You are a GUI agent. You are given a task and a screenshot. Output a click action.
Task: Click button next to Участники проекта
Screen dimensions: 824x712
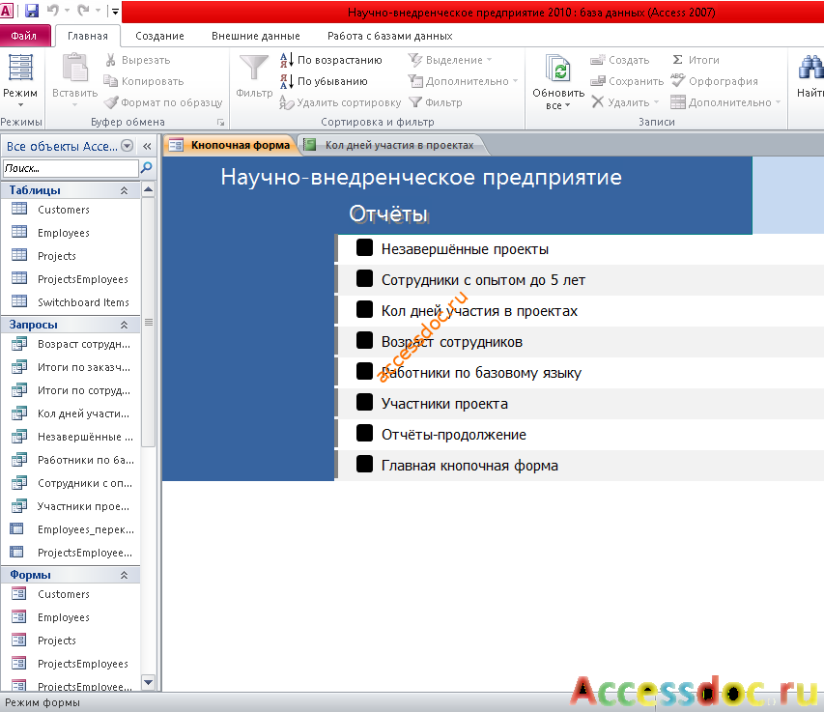point(364,402)
